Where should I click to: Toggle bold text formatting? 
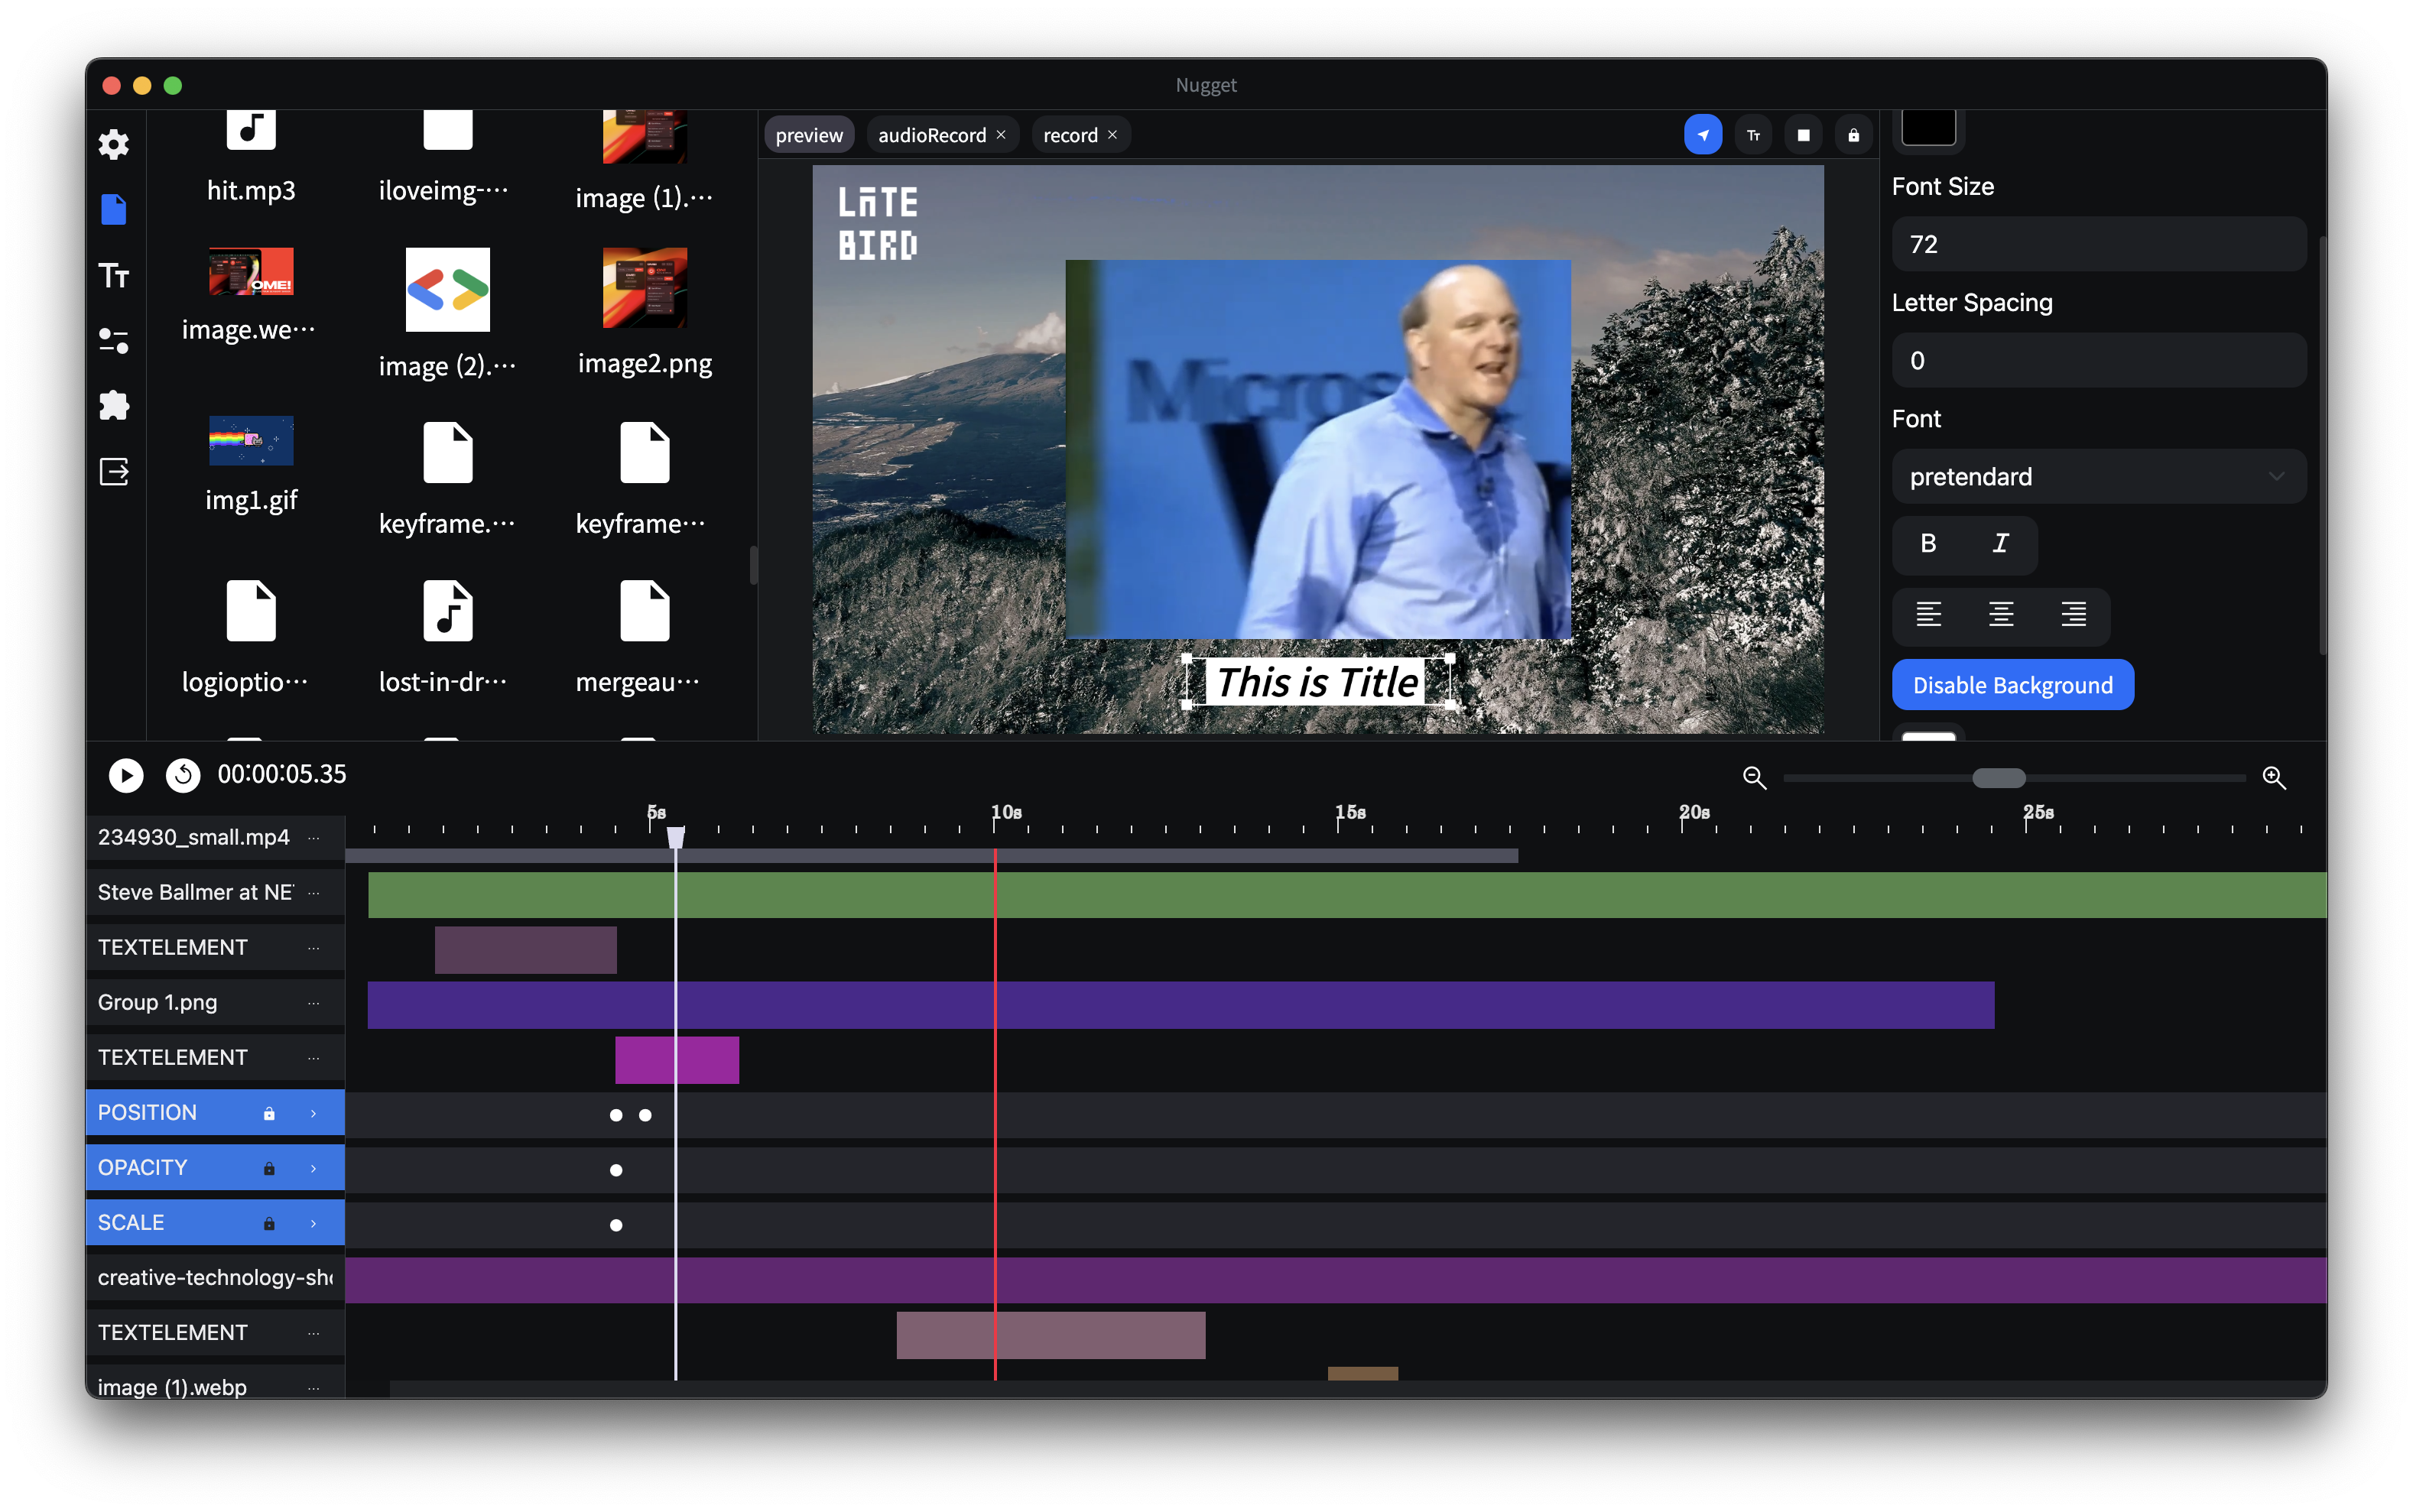[1928, 543]
